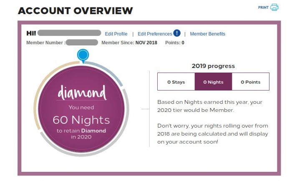
Task: Switch to the 0 Stays tab
Action: pyautogui.click(x=176, y=82)
